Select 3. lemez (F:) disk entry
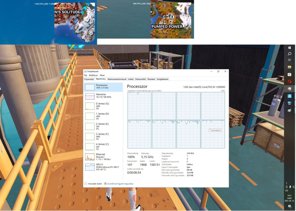Screen dimensions: 296x211 (103, 136)
